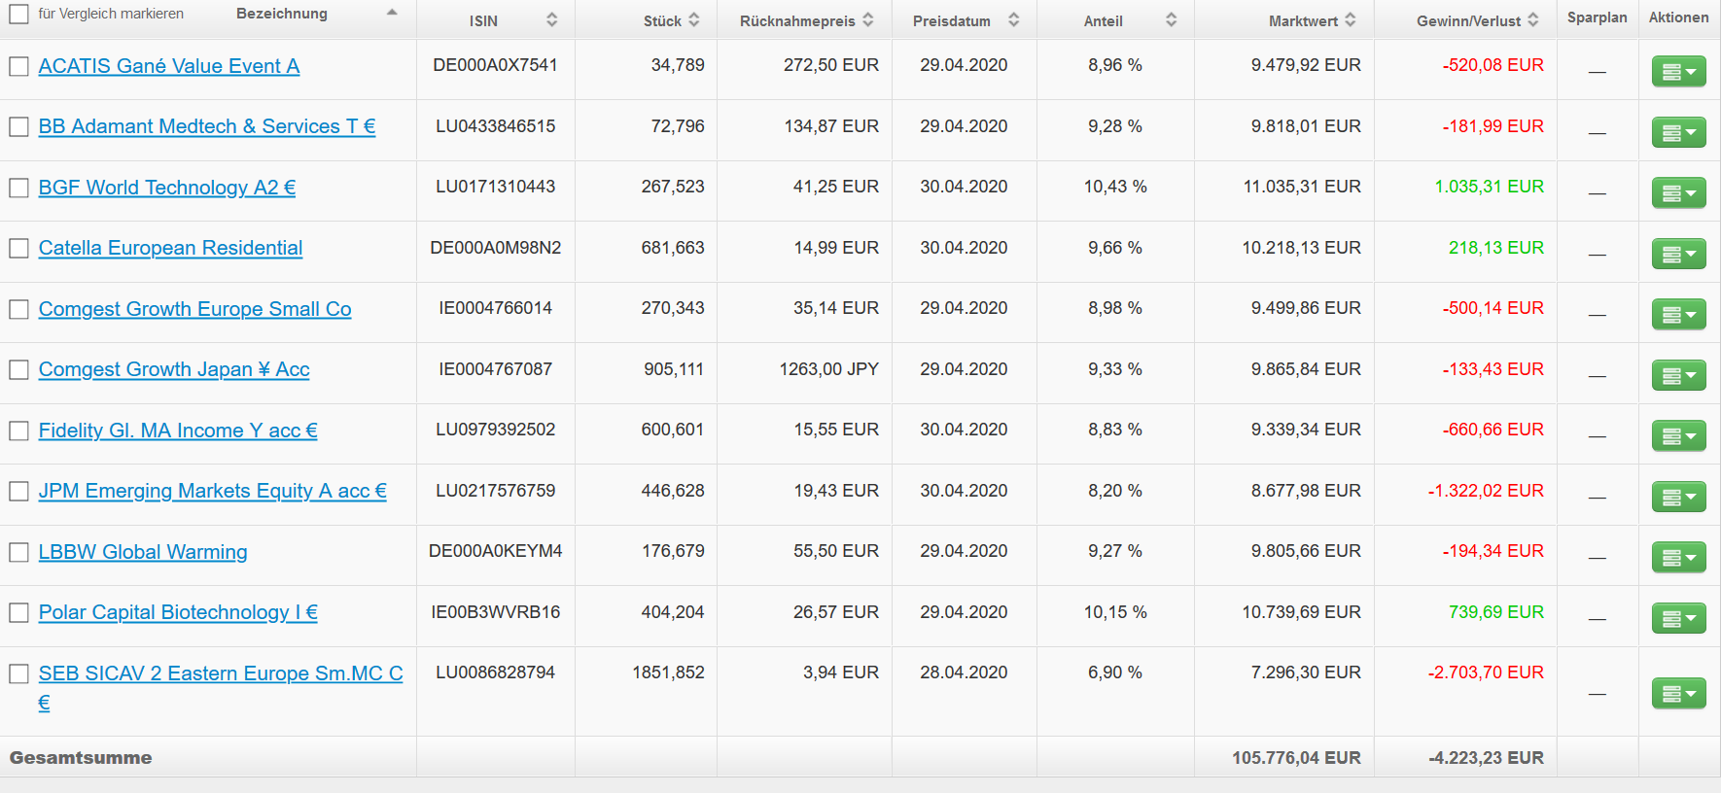Open actions menu for SEB SICAV 2 Eastern Europe
The image size is (1721, 793).
point(1678,693)
